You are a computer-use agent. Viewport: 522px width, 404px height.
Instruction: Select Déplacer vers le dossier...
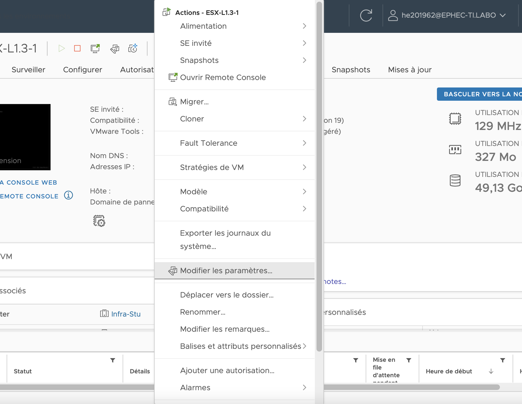tap(234, 295)
